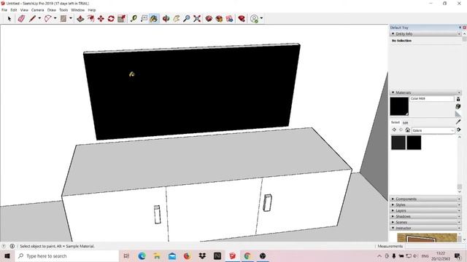This screenshot has width=467, height=262.
Task: Open the Rectangle tool dropdown arrow
Action: tap(71, 18)
